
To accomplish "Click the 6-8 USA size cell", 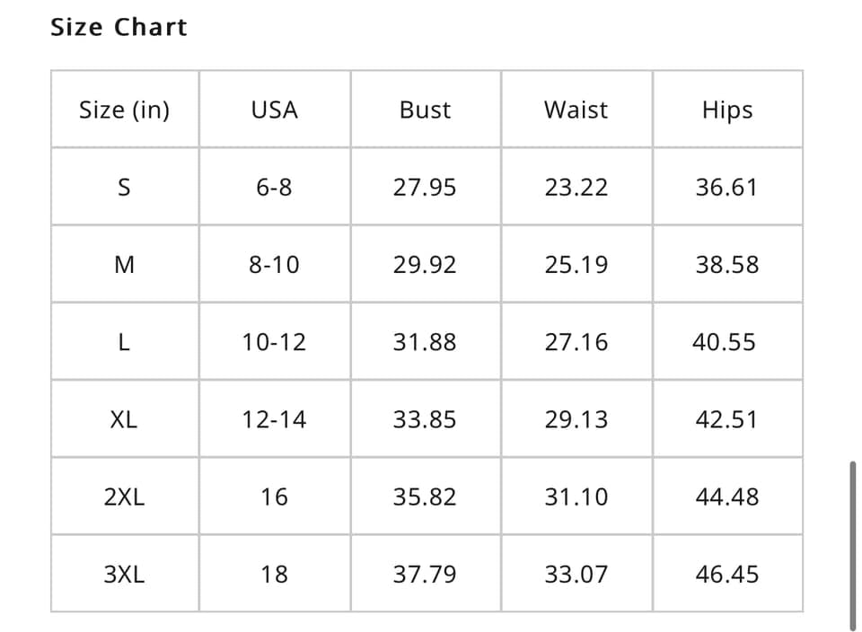I will (x=275, y=187).
